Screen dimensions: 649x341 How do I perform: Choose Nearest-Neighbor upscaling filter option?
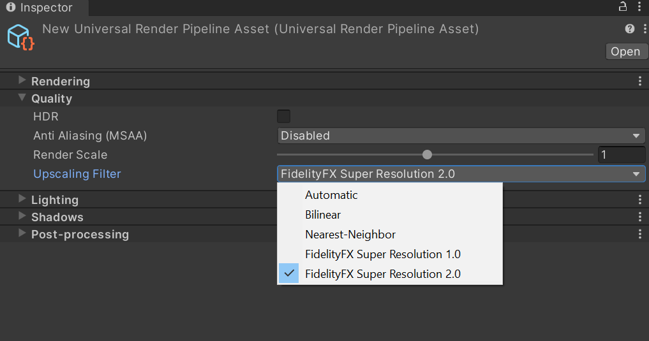(x=350, y=235)
